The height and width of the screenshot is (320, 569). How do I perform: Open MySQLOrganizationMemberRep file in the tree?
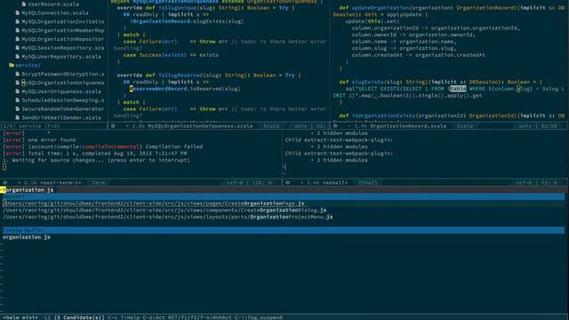[63, 30]
